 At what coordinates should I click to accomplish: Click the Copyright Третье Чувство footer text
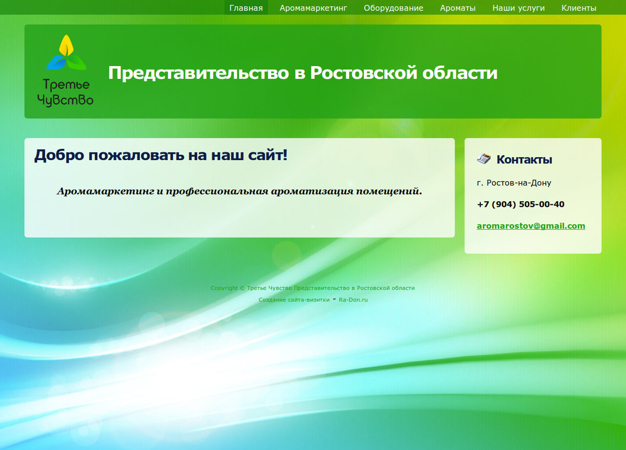(313, 288)
